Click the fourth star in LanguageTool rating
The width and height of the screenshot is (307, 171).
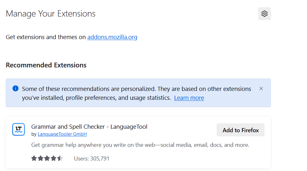point(53,158)
